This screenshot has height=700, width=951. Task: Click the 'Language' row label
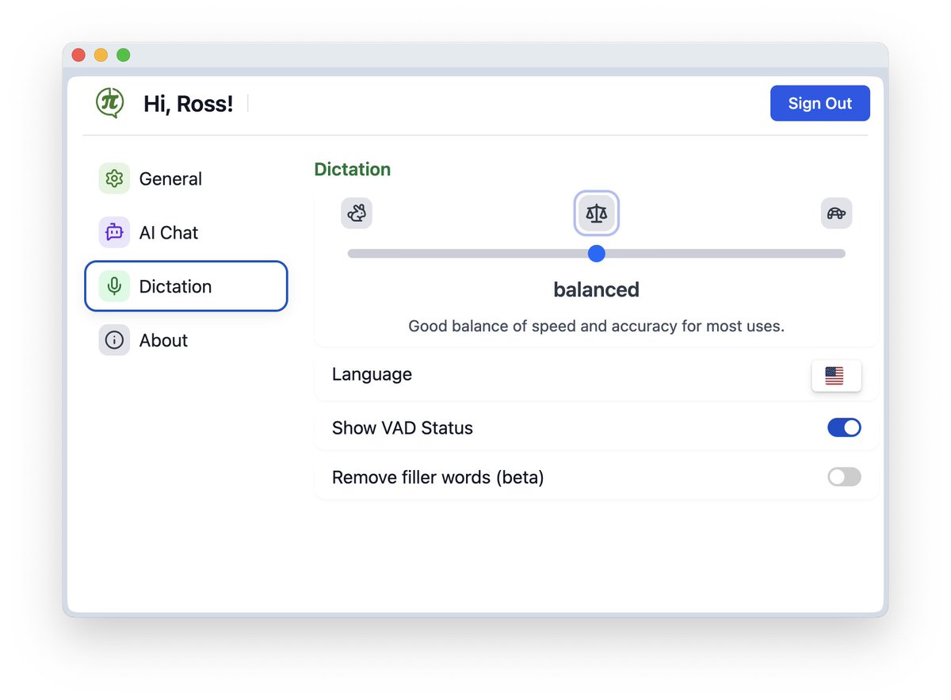point(372,374)
